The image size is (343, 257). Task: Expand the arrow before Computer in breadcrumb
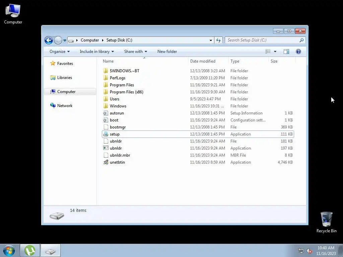(77, 40)
